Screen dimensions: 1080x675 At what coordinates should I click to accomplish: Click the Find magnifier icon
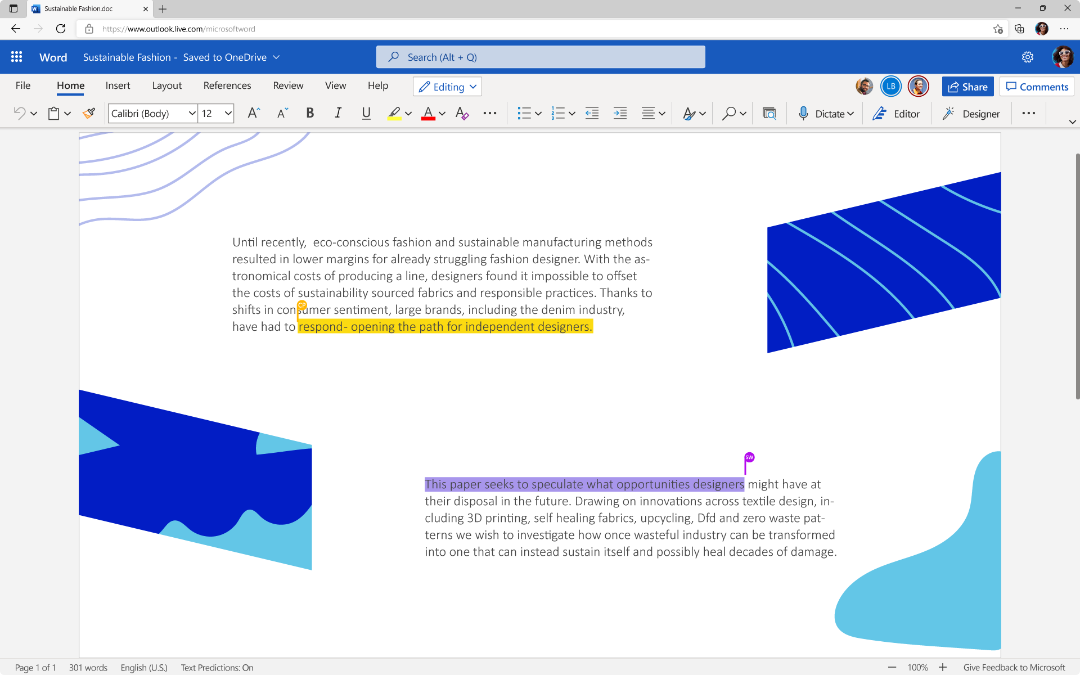click(x=728, y=113)
